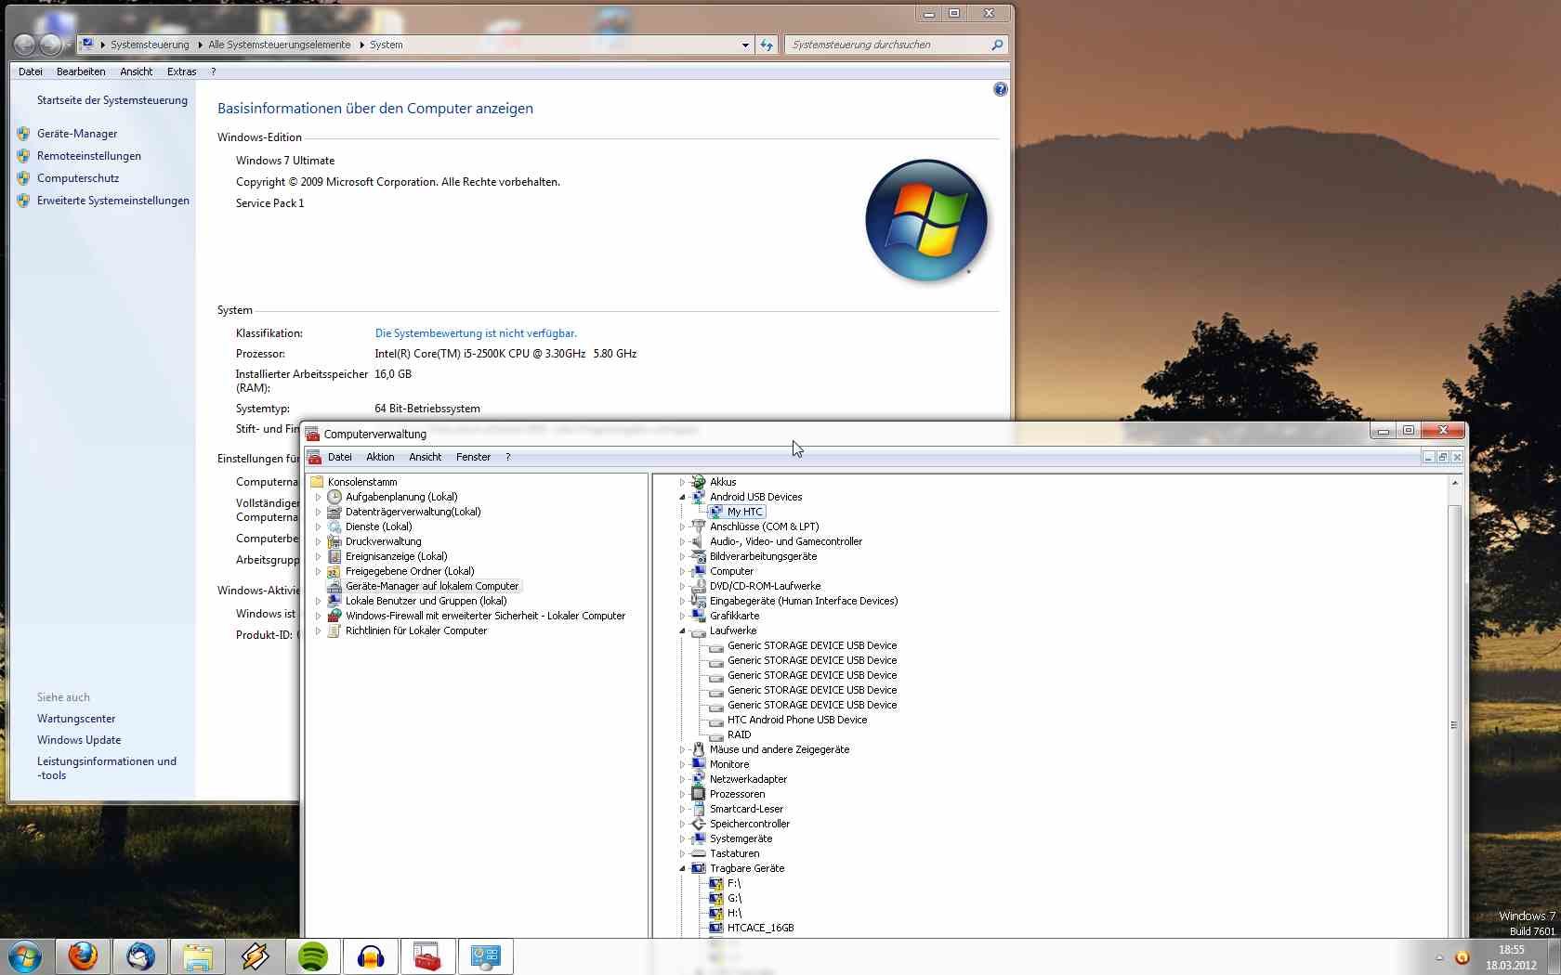Open Remoteeinstellungen in System sidebar
This screenshot has width=1561, height=975.
pos(89,156)
